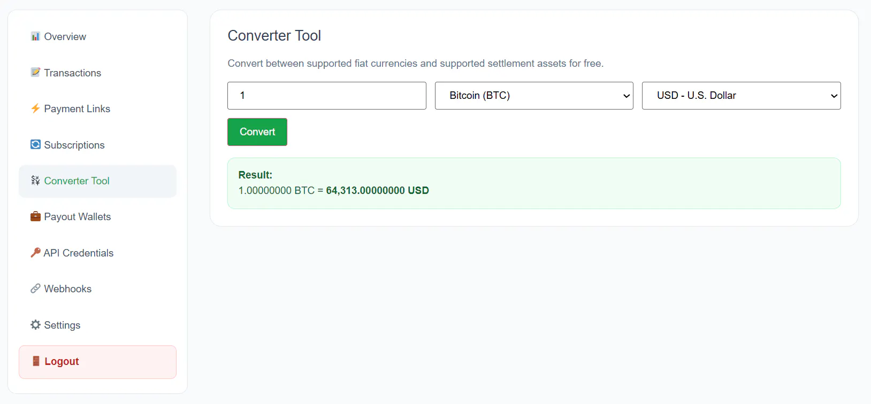The height and width of the screenshot is (404, 871).
Task: Click the Overview chart icon
Action: coord(35,36)
